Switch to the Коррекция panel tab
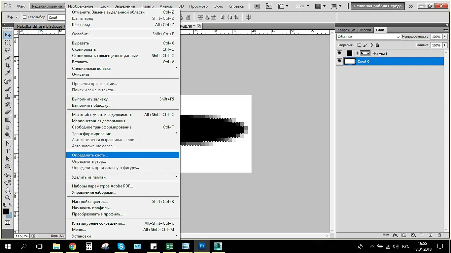The height and width of the screenshot is (253, 451). pyautogui.click(x=346, y=30)
